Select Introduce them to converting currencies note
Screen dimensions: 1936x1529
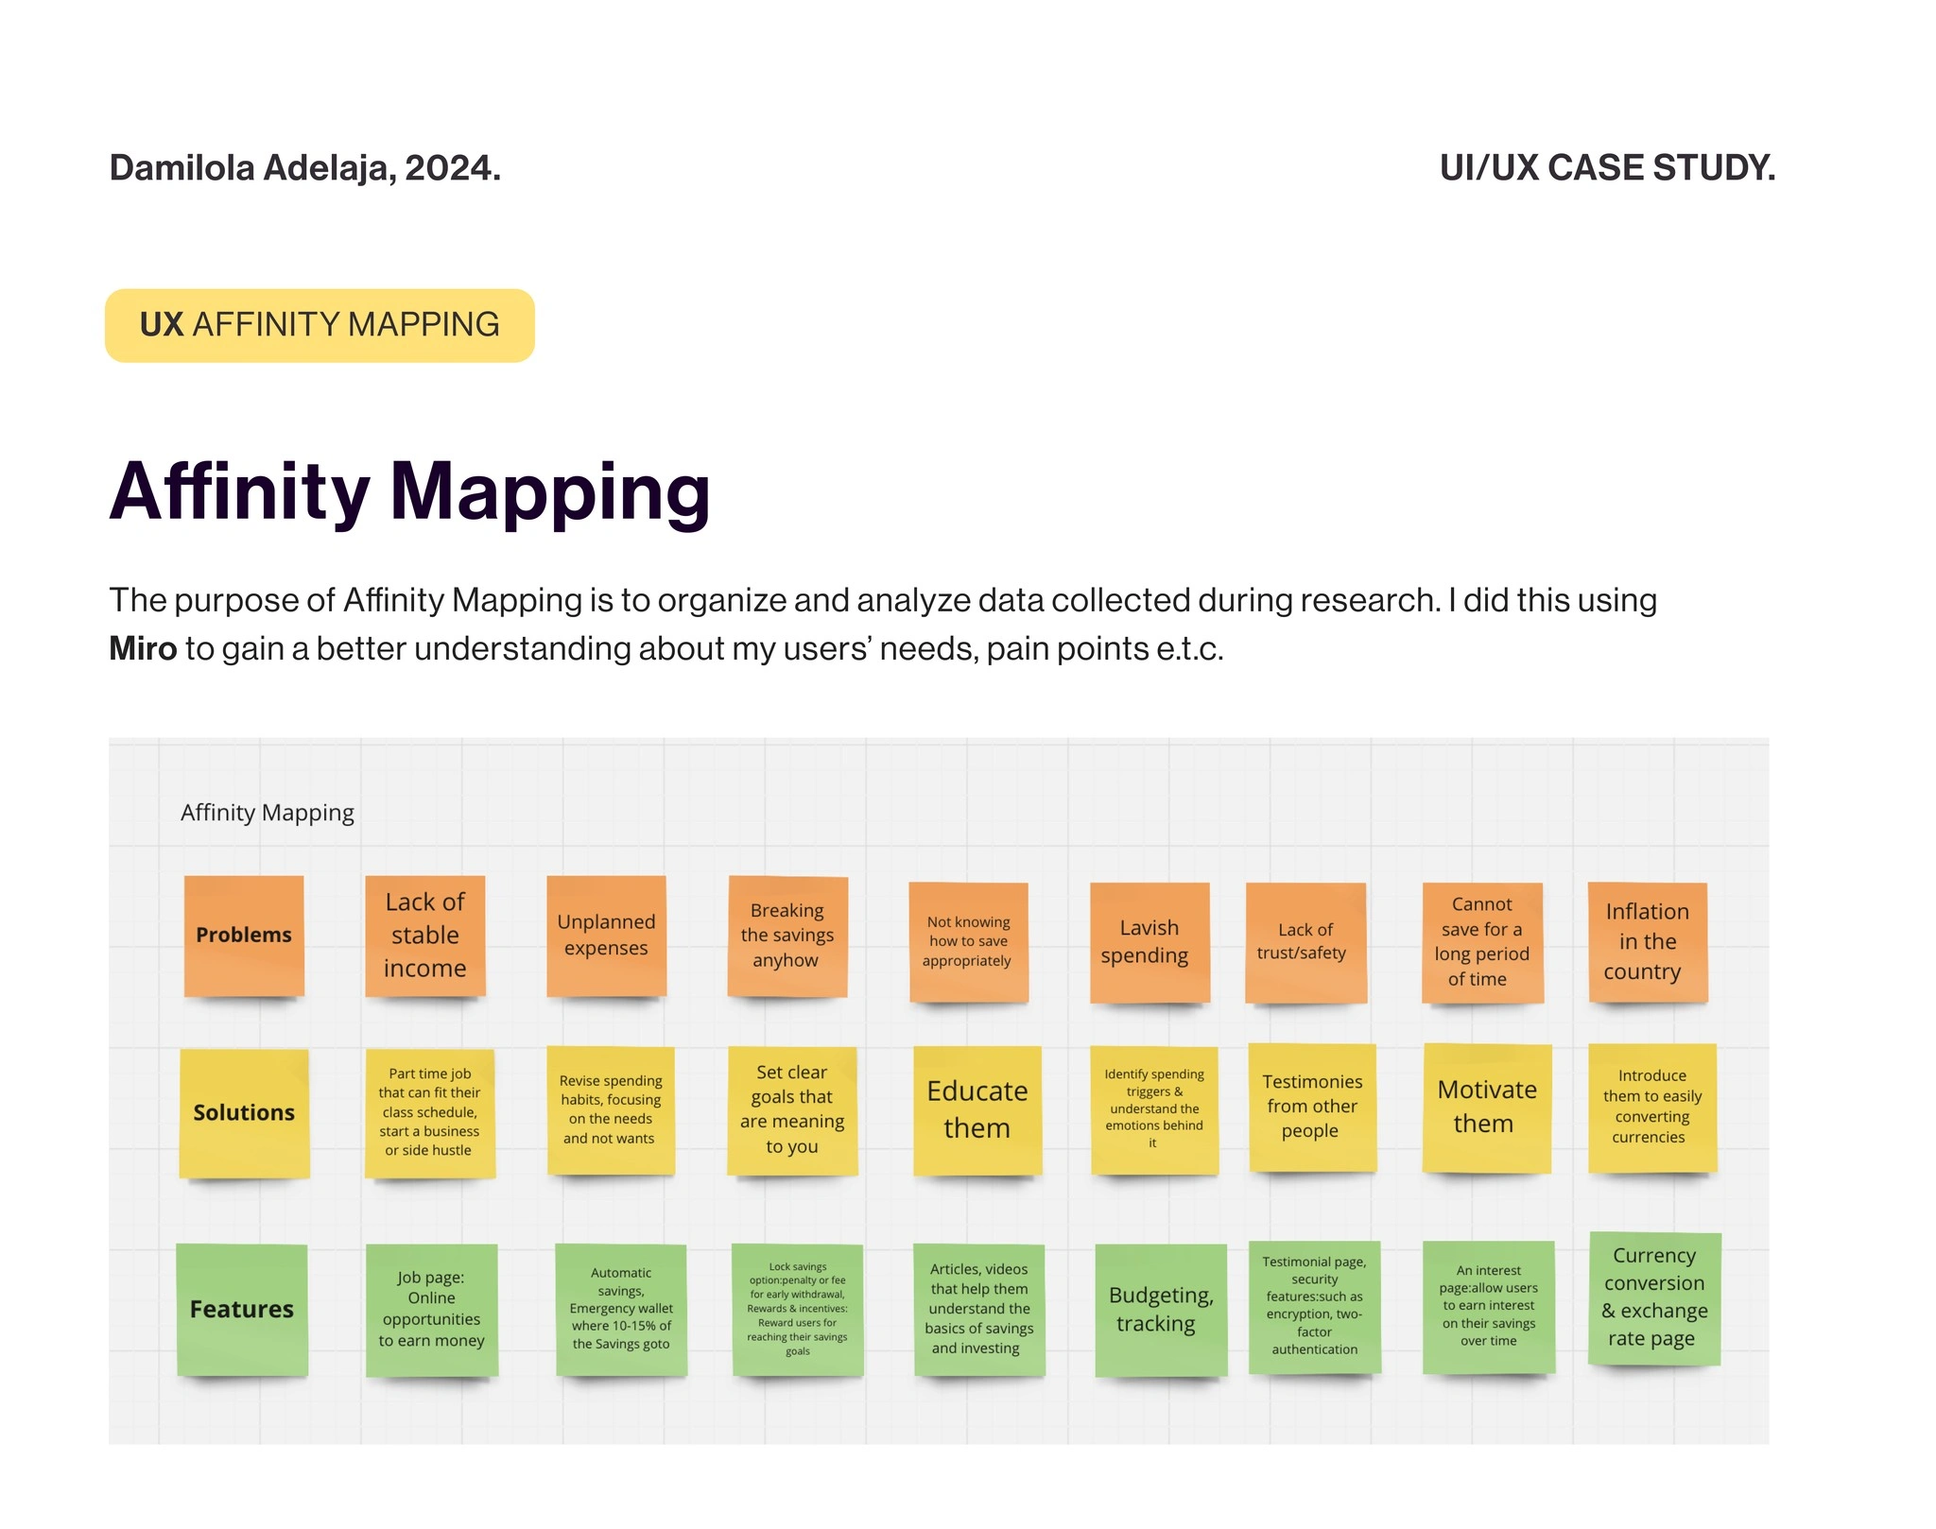(x=1652, y=1108)
